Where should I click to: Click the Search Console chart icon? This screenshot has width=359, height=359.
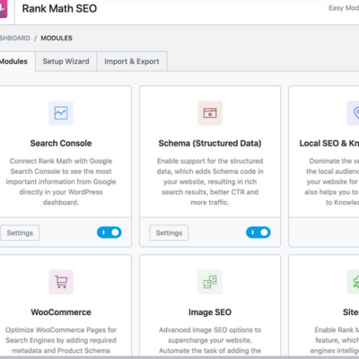point(61,113)
